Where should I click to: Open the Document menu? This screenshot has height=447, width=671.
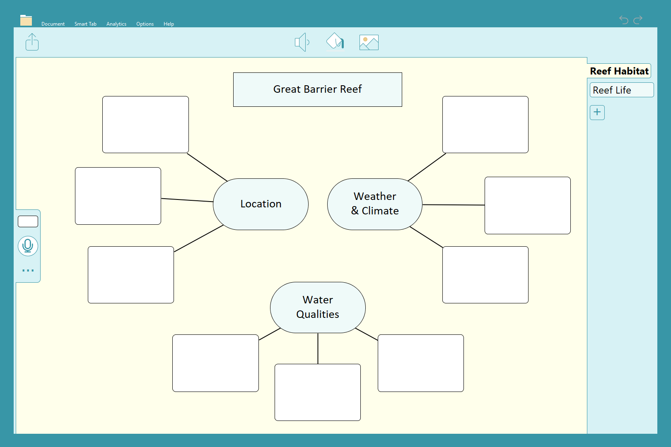[53, 24]
